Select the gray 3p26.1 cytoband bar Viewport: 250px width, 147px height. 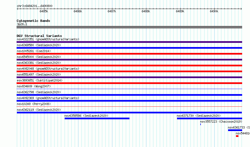[x=129, y=27]
